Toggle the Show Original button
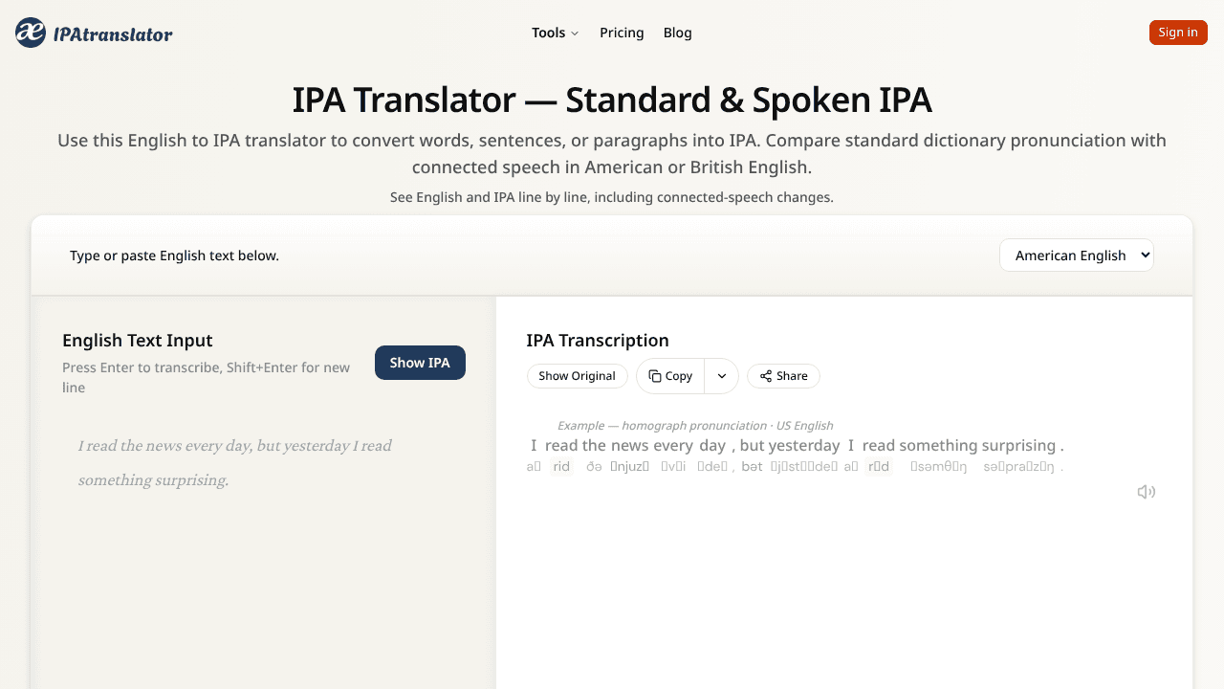1224x689 pixels. coord(578,376)
